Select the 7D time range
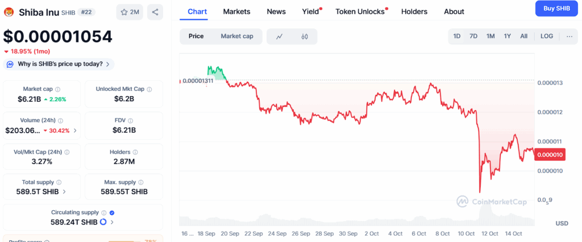This screenshot has width=582, height=242. (x=473, y=36)
